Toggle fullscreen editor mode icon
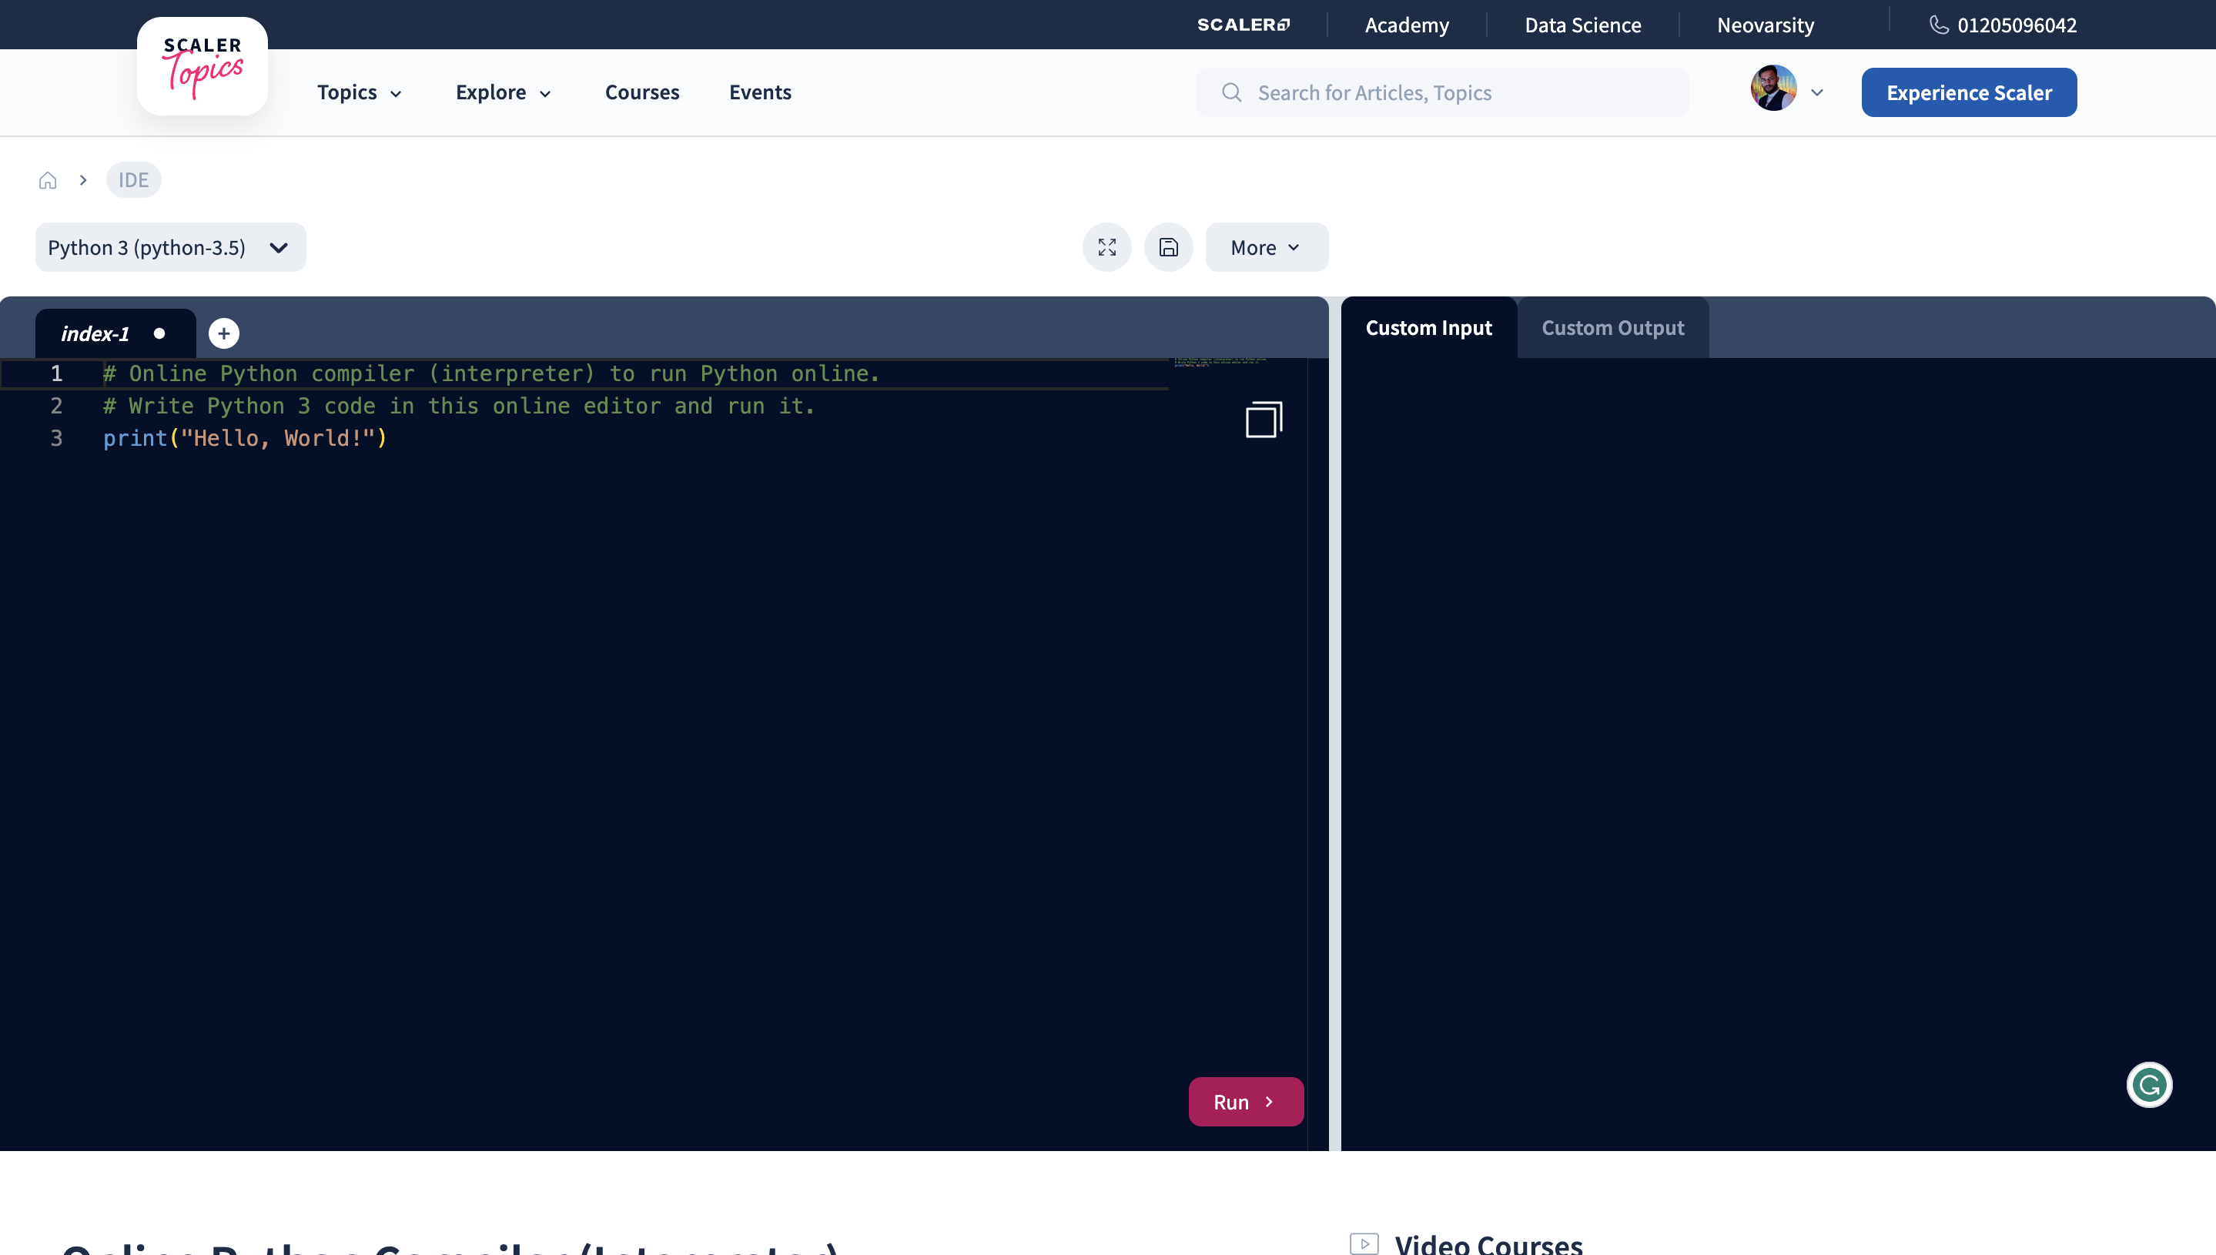Screen dimensions: 2216x1255 coord(1106,247)
